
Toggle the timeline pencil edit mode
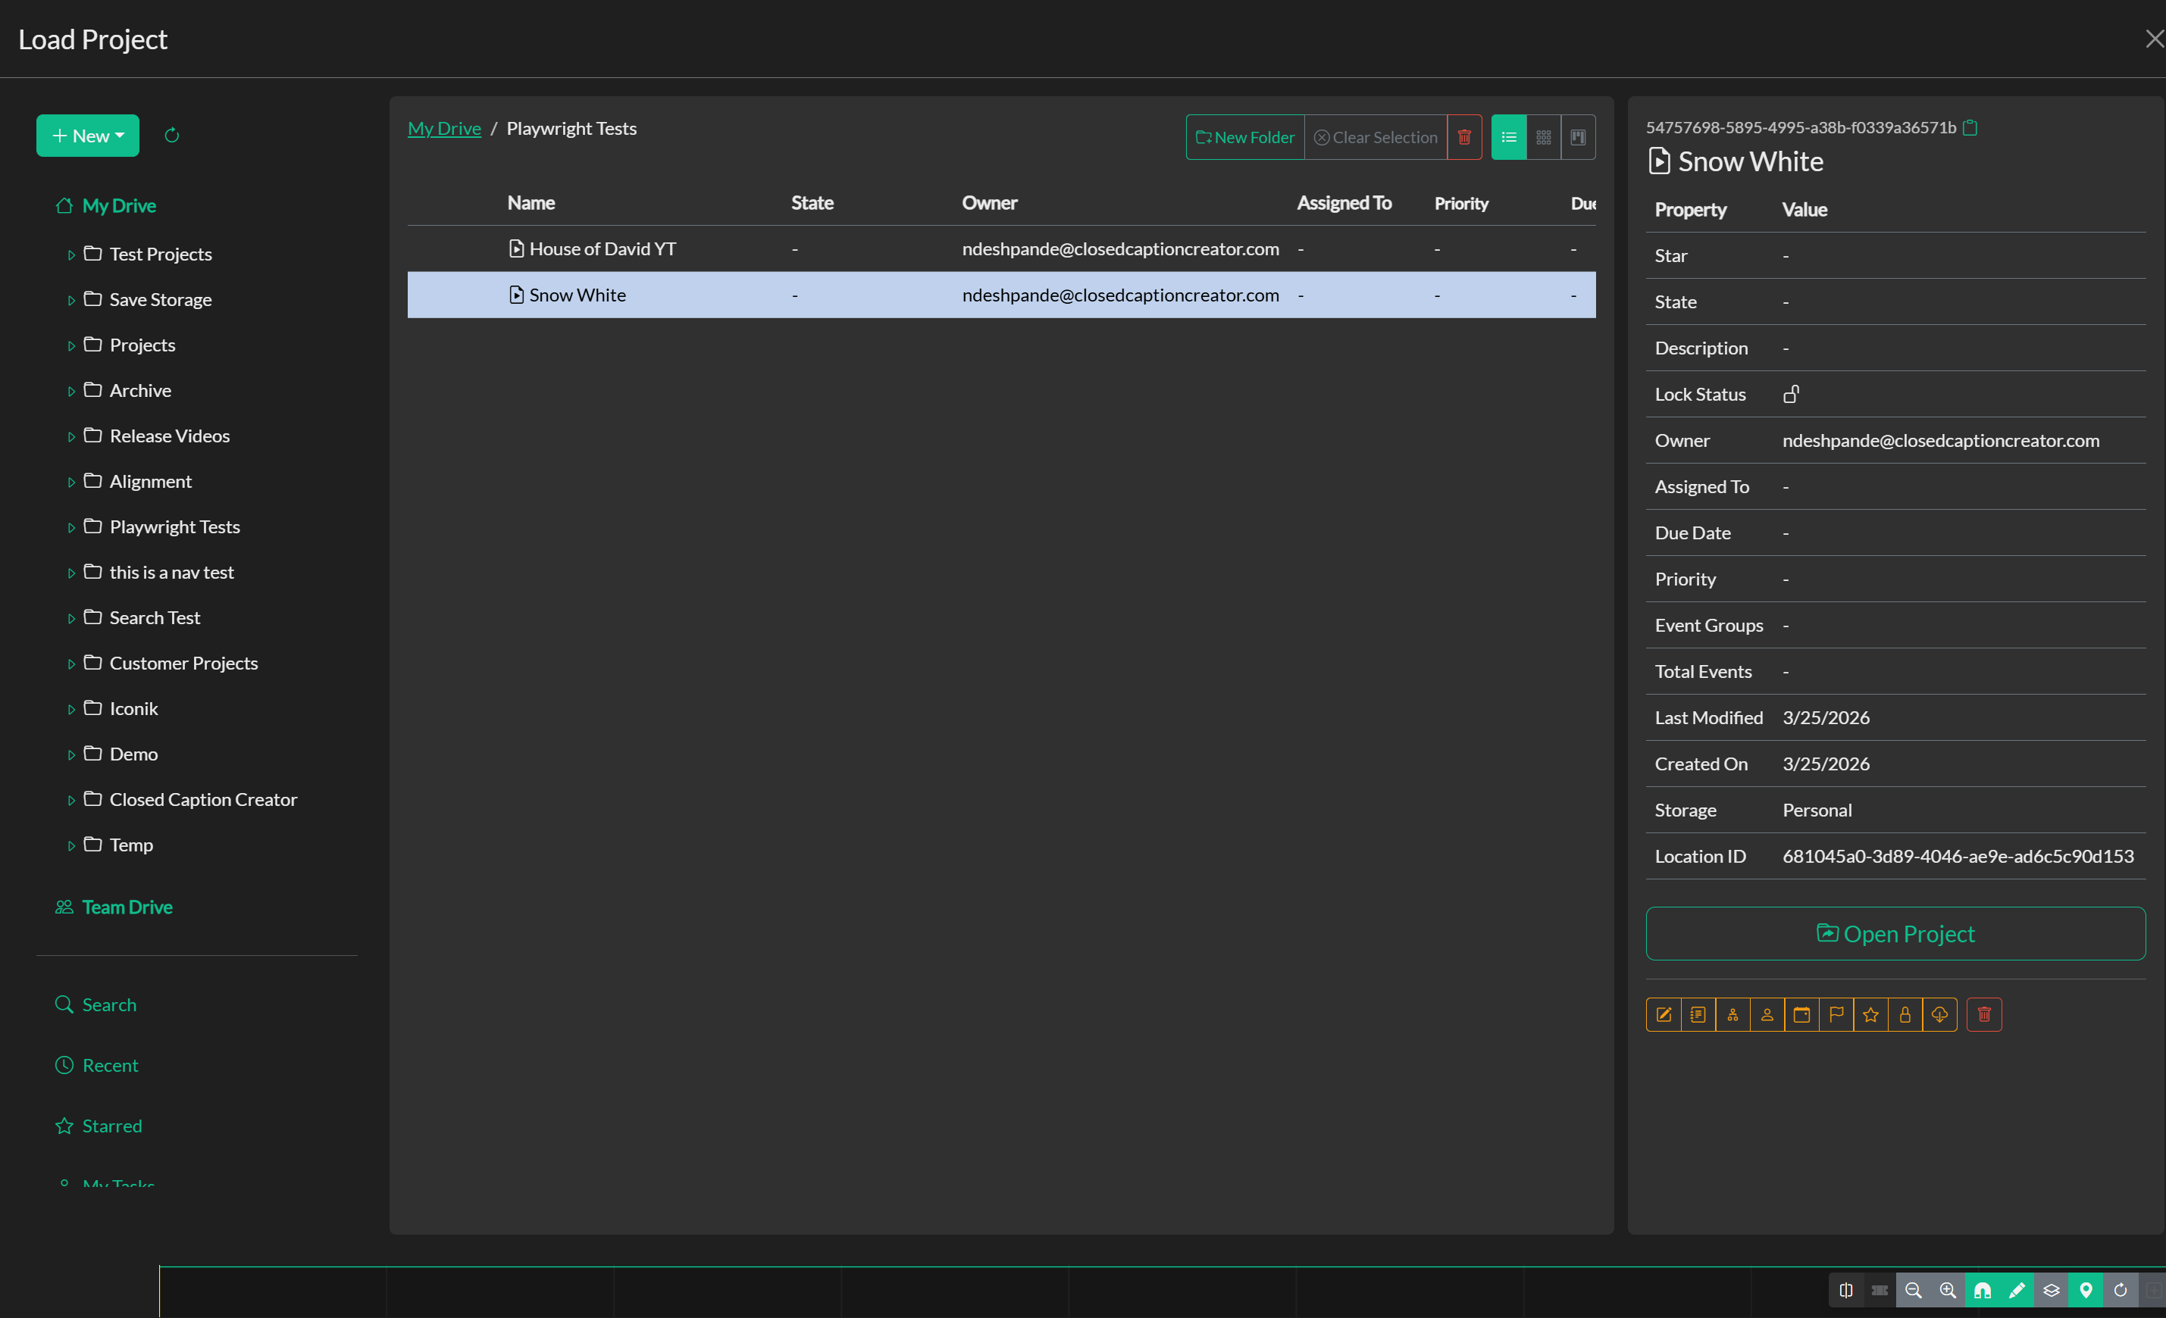2017,1290
